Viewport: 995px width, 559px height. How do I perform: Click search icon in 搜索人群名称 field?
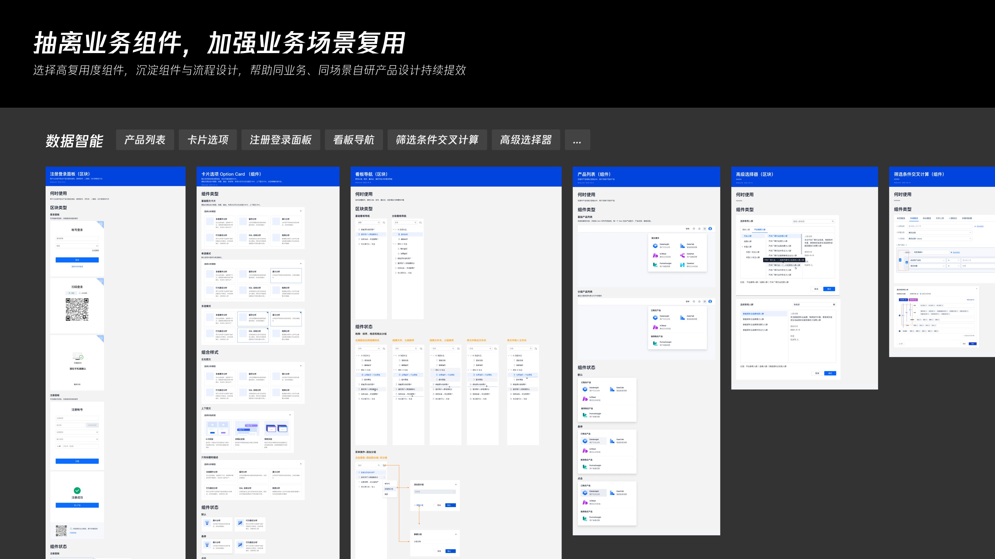click(832, 222)
